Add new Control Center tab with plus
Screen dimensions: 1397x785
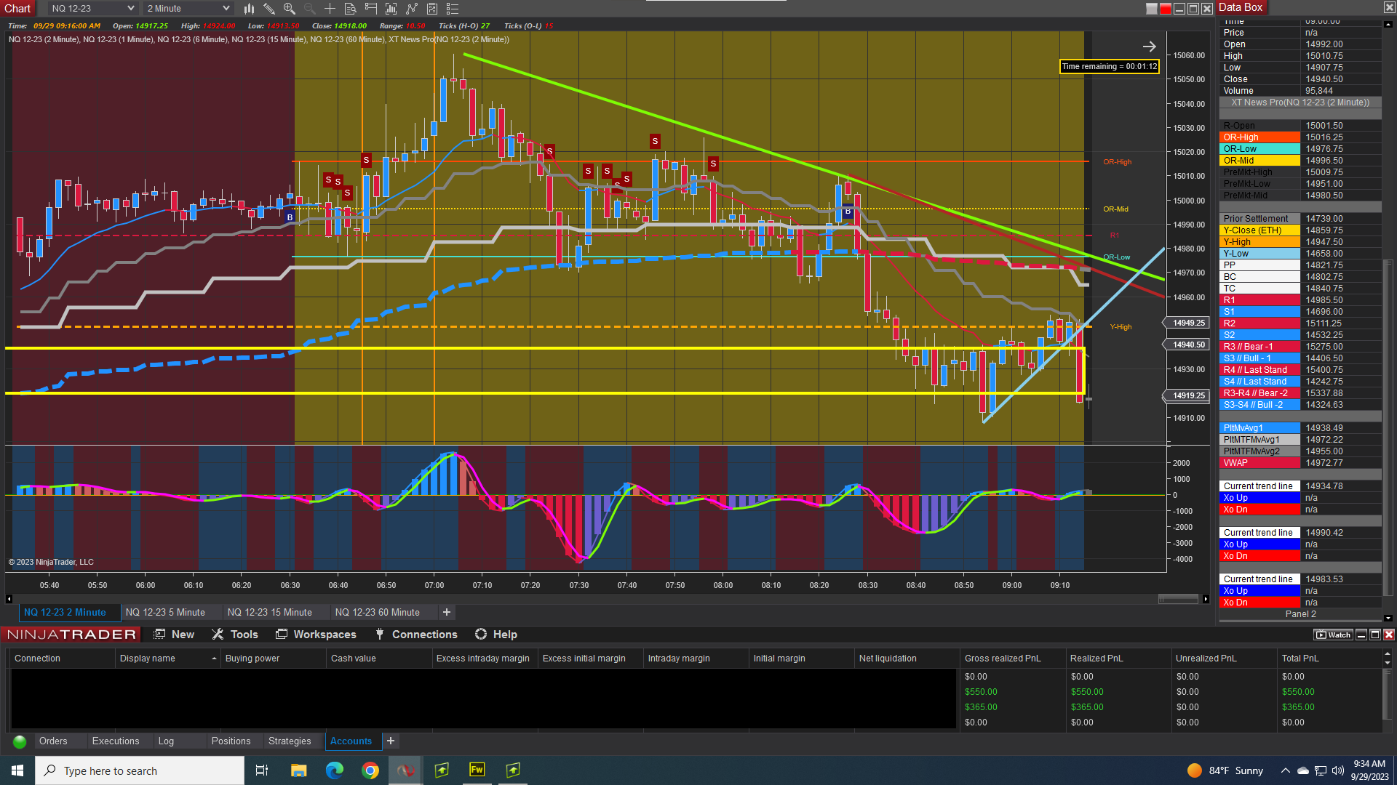coord(391,741)
